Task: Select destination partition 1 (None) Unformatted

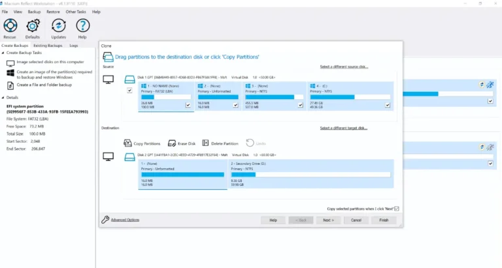Action: point(182,174)
